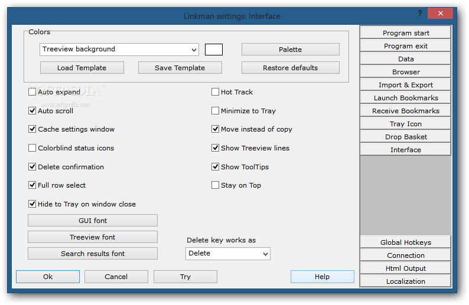Uncheck the Auto scroll option
This screenshot has height=305, width=469.
[x=32, y=110]
